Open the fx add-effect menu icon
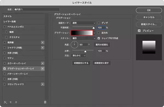The width and height of the screenshot is (164, 107). 5,102
